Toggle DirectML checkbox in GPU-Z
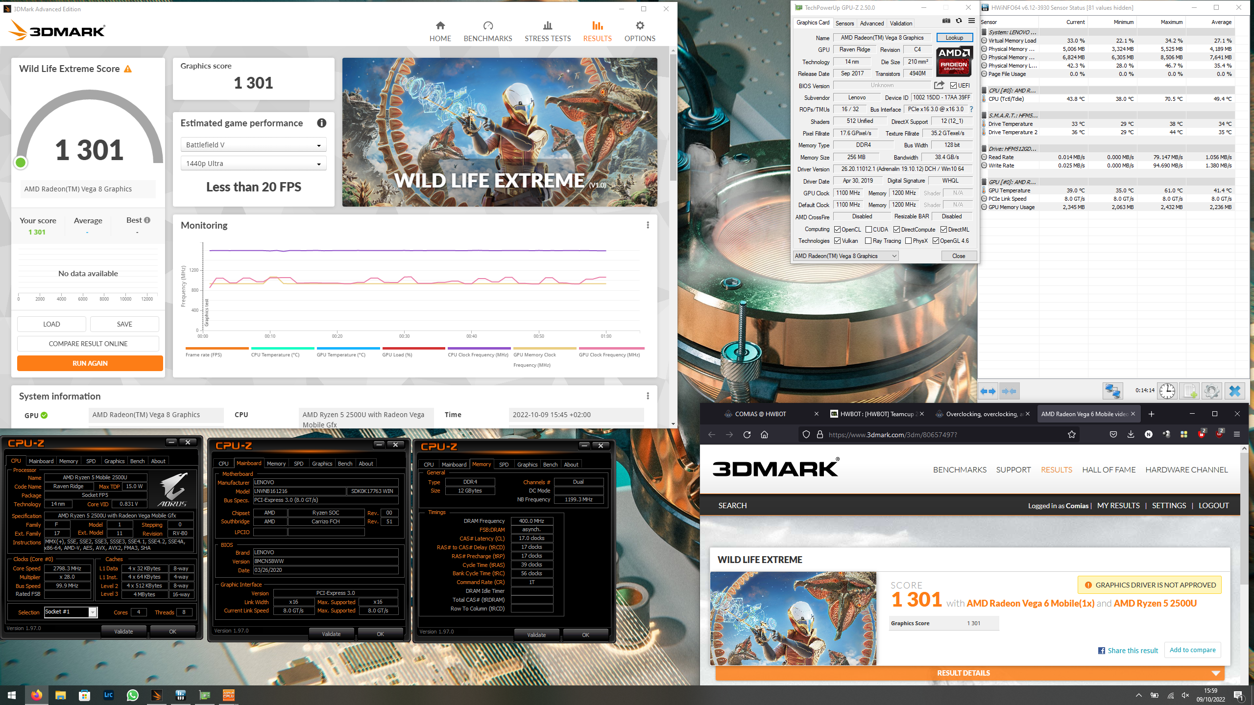This screenshot has height=705, width=1254. pos(943,230)
